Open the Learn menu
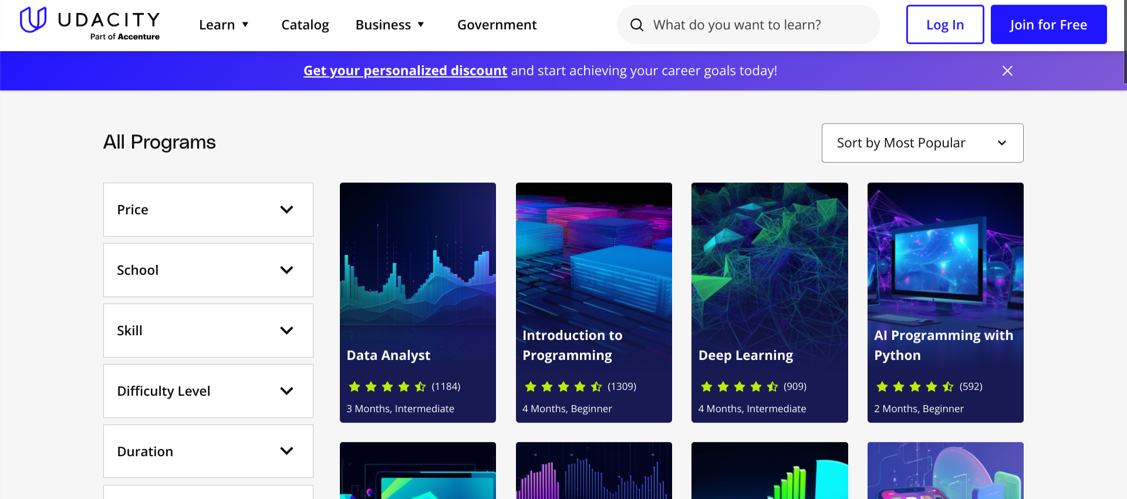Image resolution: width=1127 pixels, height=499 pixels. click(x=224, y=25)
